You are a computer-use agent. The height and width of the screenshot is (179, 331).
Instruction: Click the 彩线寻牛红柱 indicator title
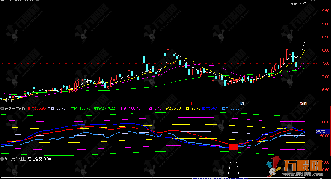click(15, 159)
